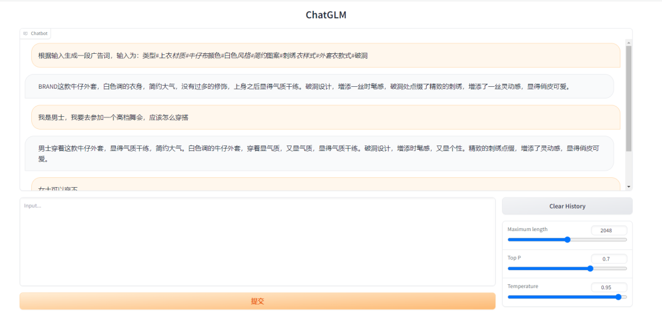Click into the Input text box
662x332 pixels.
(x=257, y=242)
